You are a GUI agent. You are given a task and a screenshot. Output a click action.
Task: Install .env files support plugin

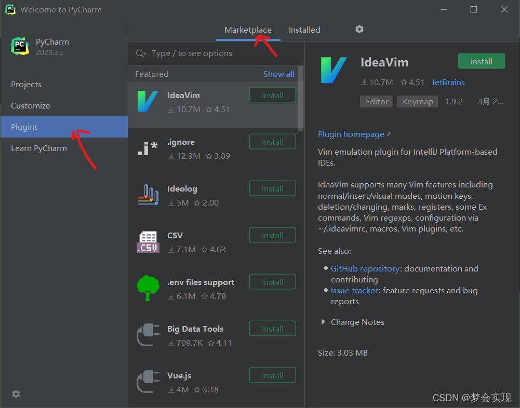click(273, 282)
